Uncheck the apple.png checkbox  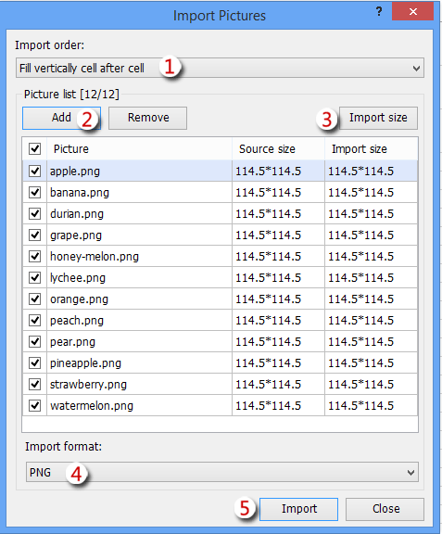(x=34, y=171)
